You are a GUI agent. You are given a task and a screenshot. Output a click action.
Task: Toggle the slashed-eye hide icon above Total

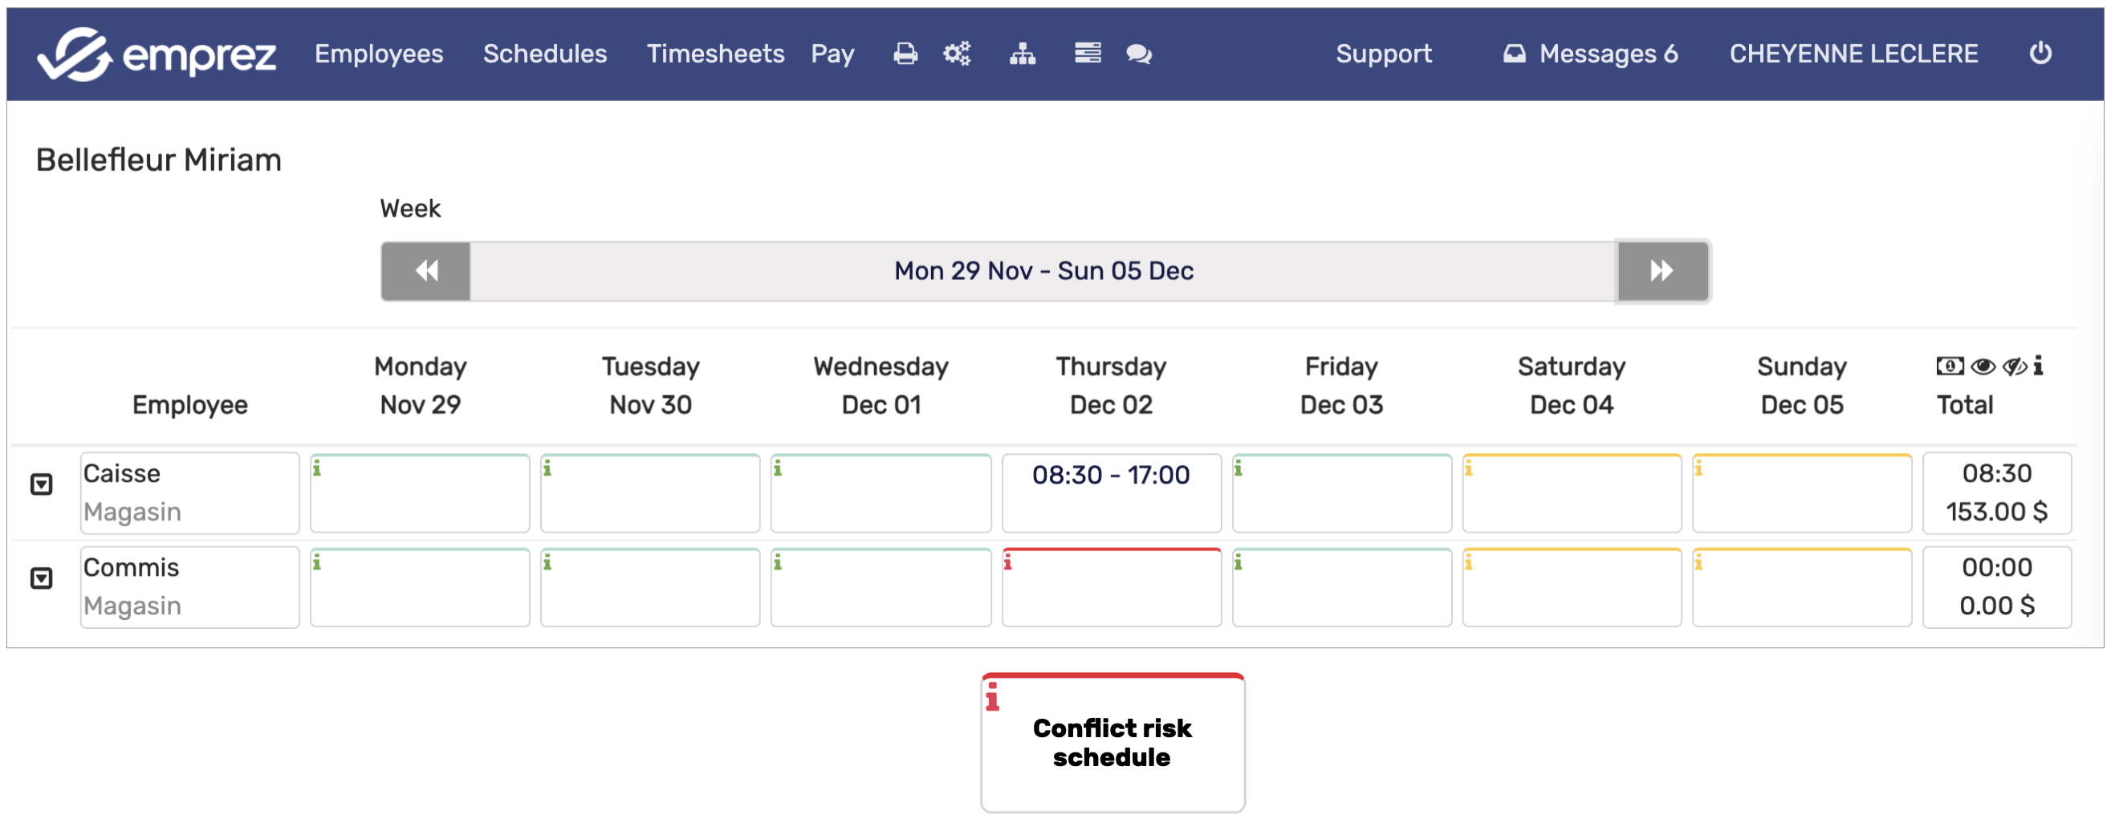2014,366
